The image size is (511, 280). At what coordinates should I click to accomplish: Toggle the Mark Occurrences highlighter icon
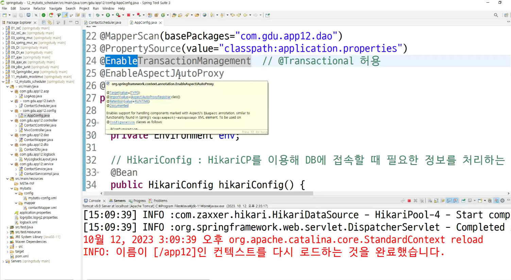pos(65,15)
